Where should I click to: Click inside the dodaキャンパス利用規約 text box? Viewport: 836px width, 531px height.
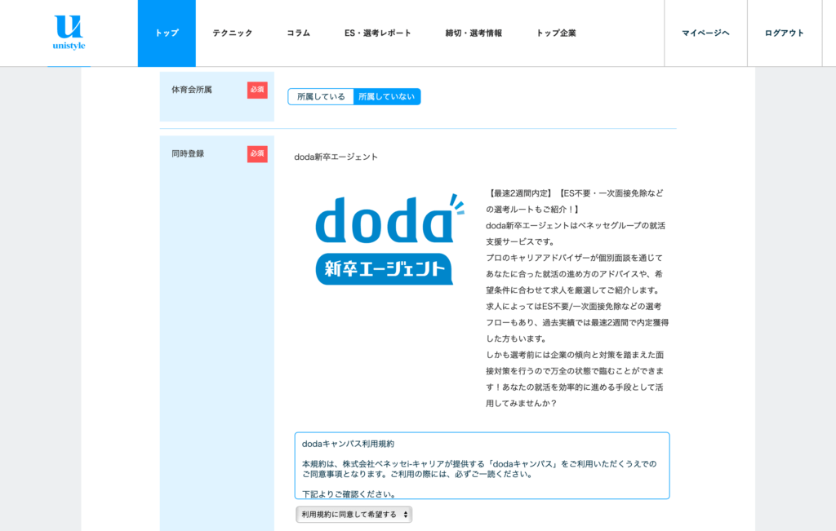[482, 466]
